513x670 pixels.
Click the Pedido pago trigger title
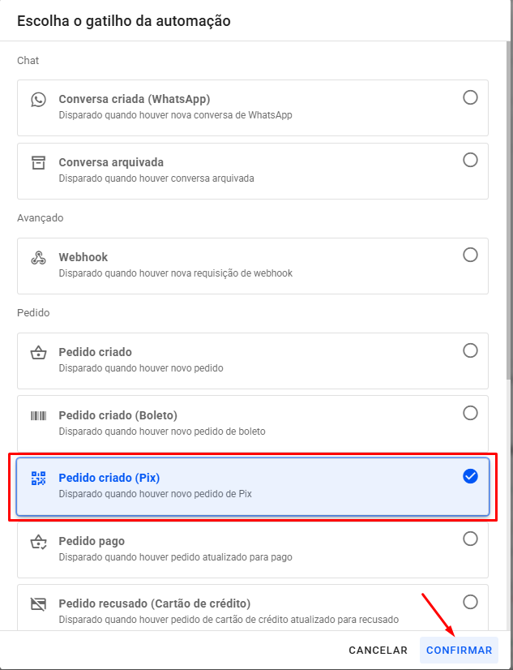92,541
